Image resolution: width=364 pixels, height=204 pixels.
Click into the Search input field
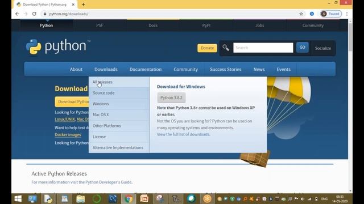(x=263, y=48)
